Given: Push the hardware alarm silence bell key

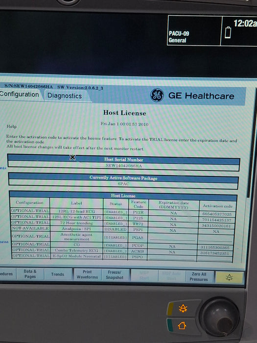Looking at the screenshot, I should [183, 308].
